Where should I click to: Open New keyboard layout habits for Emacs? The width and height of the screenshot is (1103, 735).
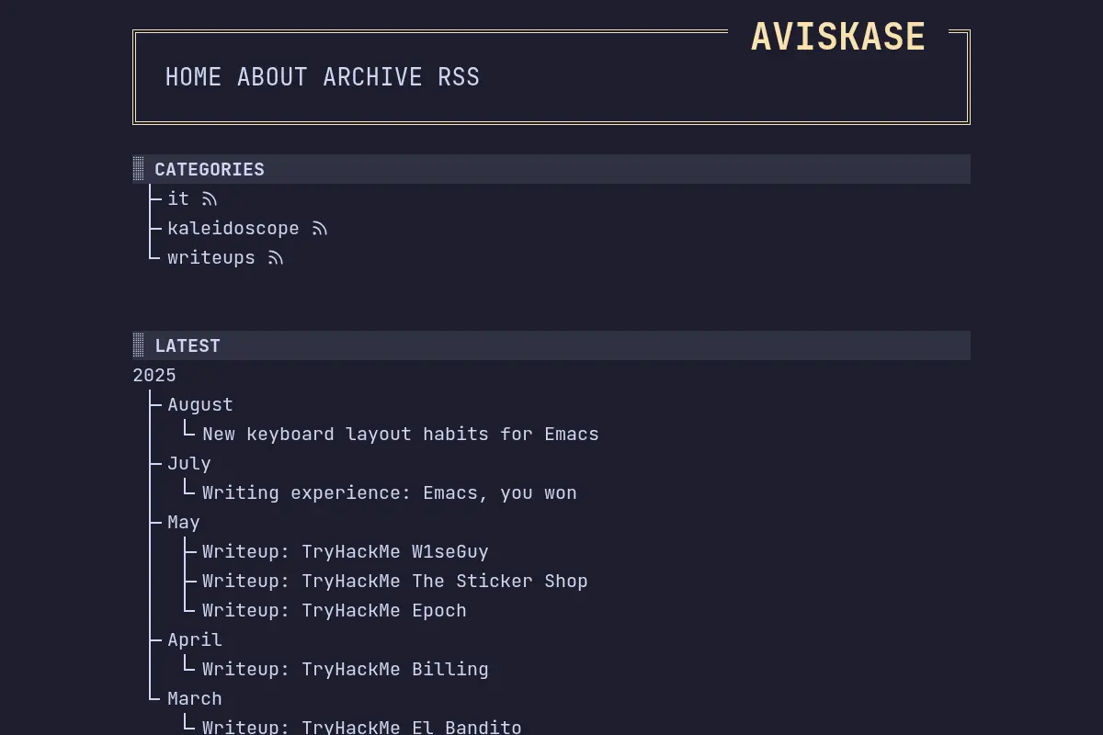tap(401, 434)
